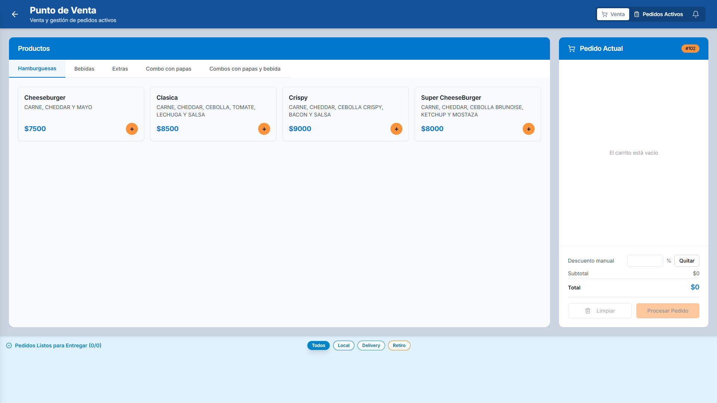The image size is (717, 403).
Task: Add Cheeseburger with its plus button
Action: click(132, 129)
